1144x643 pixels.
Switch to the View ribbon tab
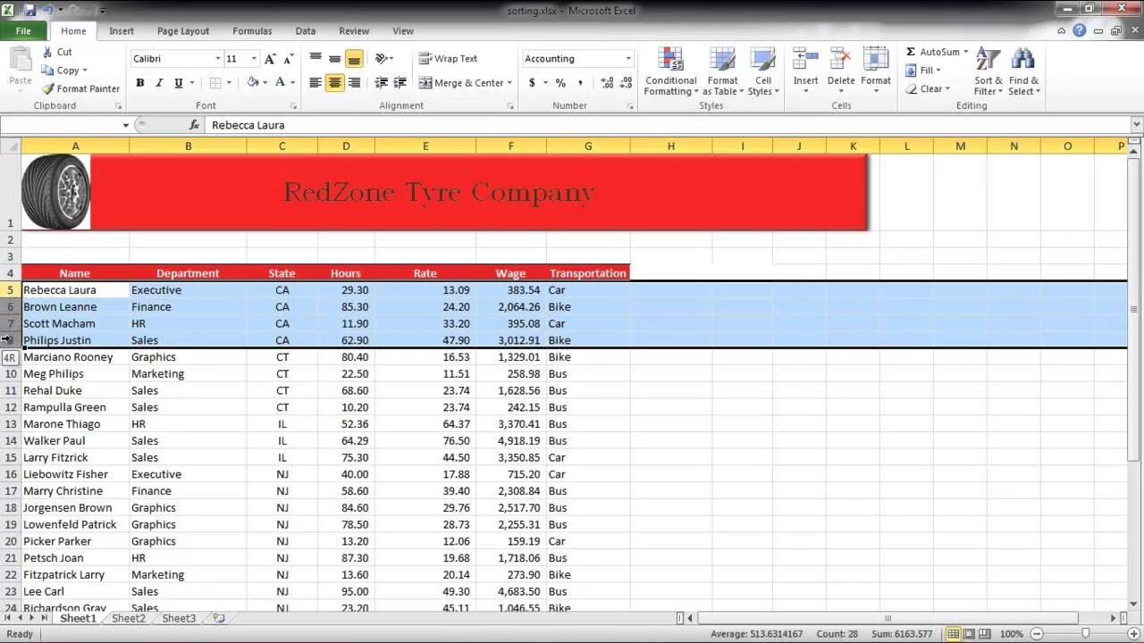click(x=403, y=31)
